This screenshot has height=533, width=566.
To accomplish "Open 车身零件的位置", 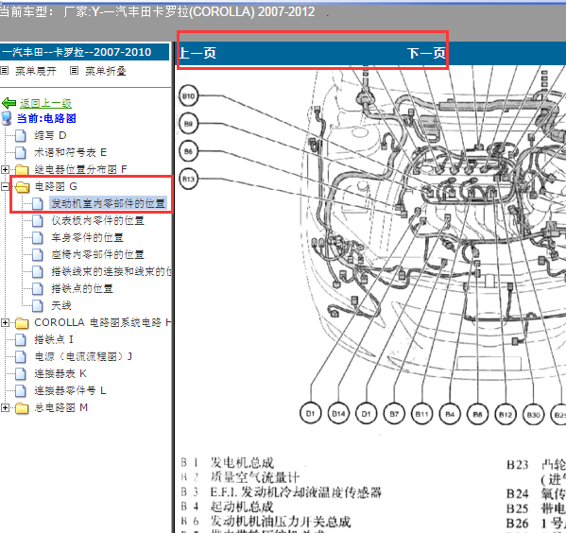I will (87, 237).
